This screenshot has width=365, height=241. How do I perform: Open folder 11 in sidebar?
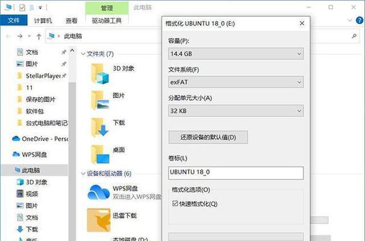30,88
